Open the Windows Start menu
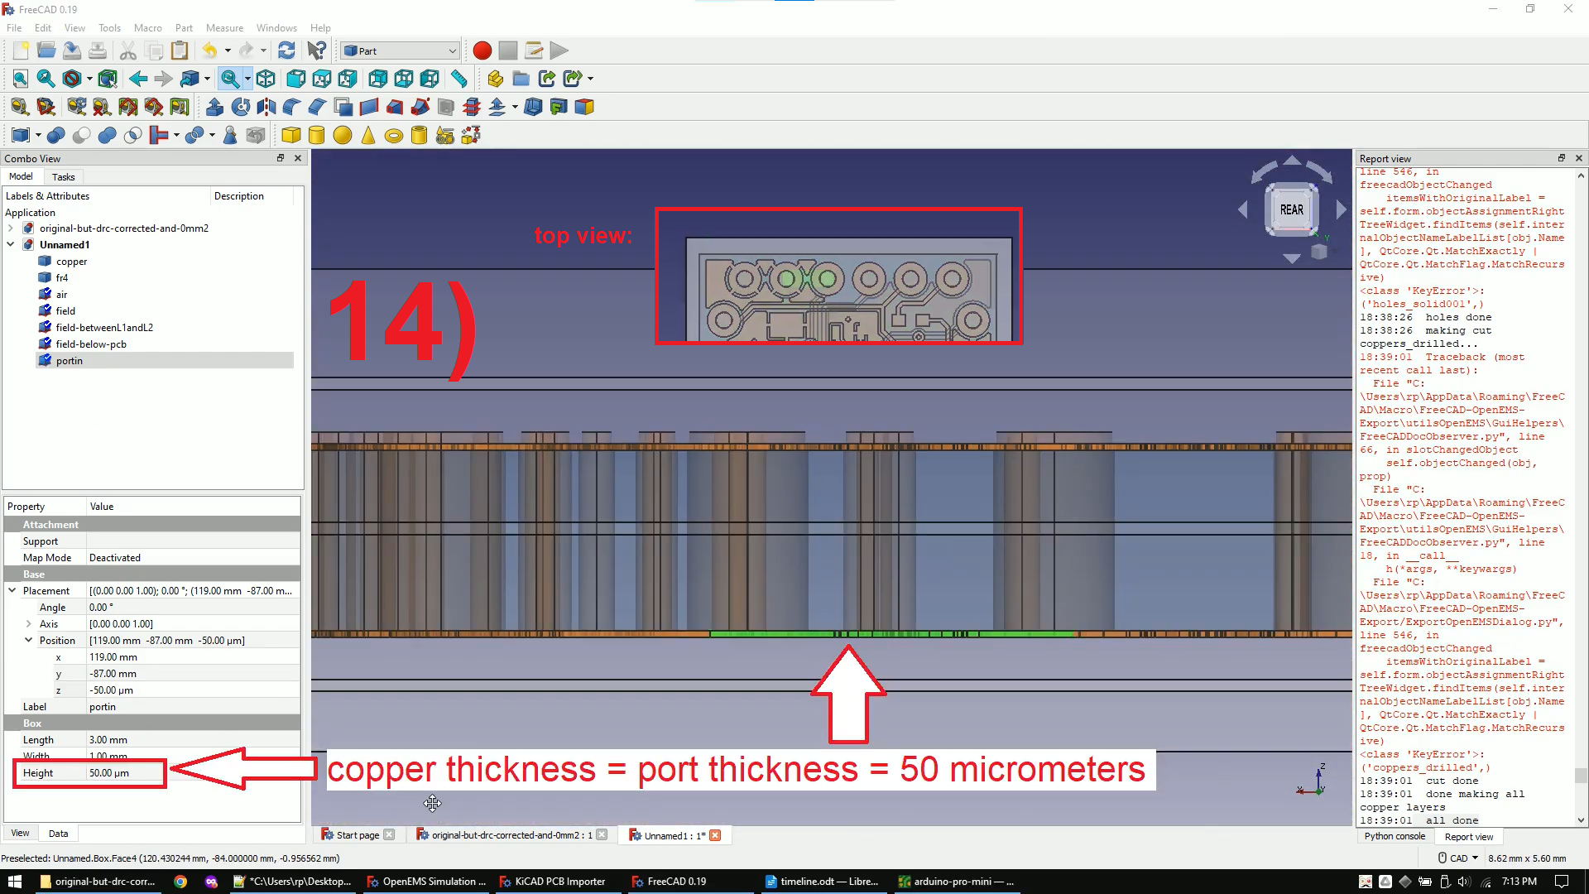Image resolution: width=1589 pixels, height=894 pixels. pyautogui.click(x=15, y=882)
